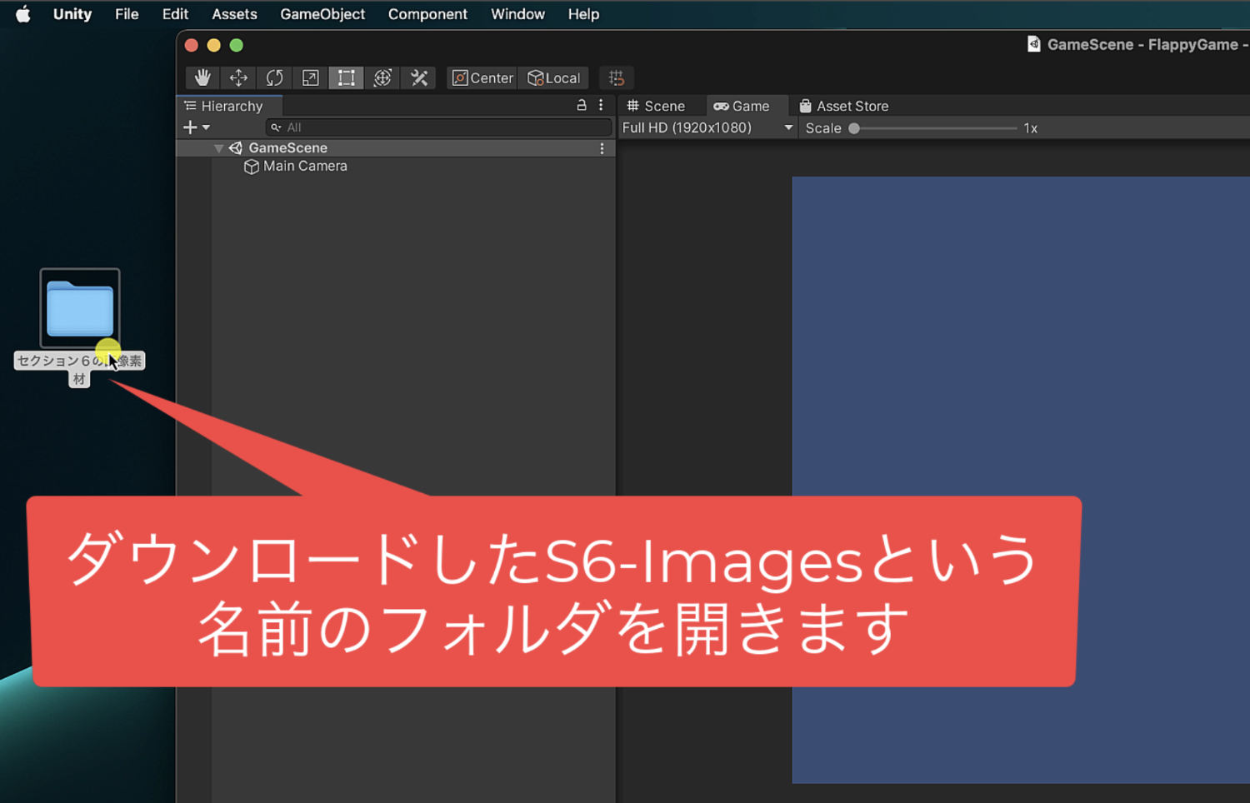Collapse the GameScene tree arrow
The height and width of the screenshot is (803, 1250).
pos(218,148)
